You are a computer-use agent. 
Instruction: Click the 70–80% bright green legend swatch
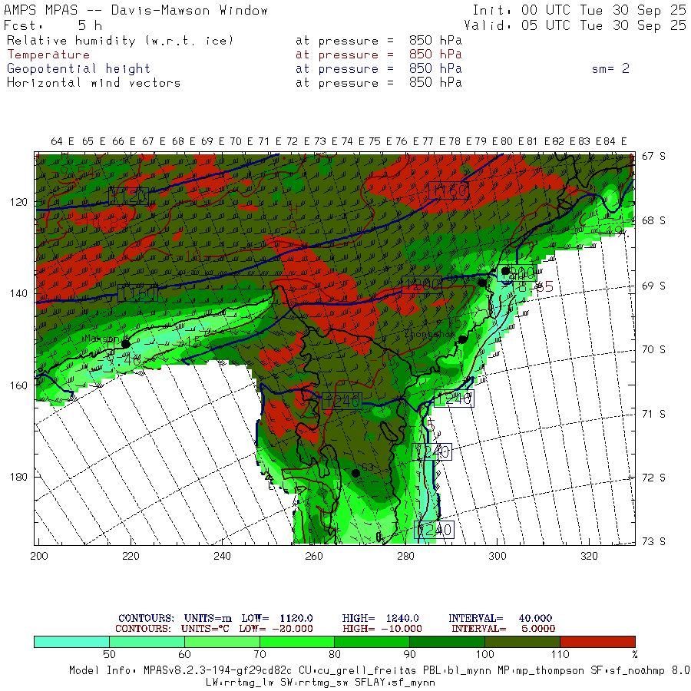pyautogui.click(x=297, y=642)
